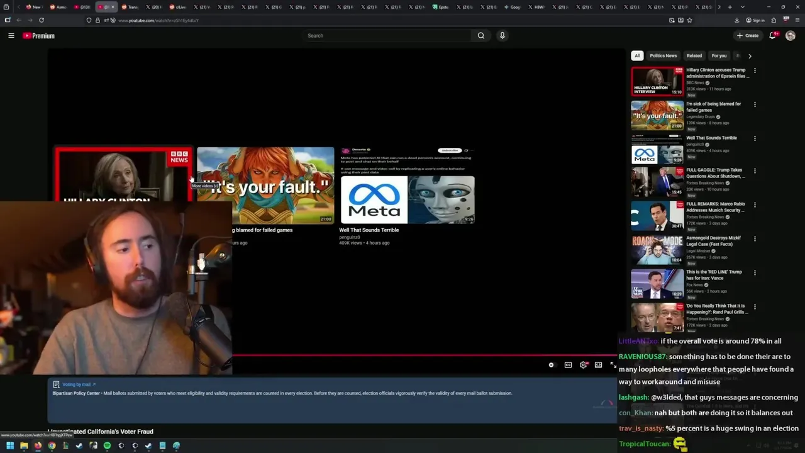This screenshot has width=805, height=453.
Task: Select the All filter chip
Action: [x=637, y=55]
